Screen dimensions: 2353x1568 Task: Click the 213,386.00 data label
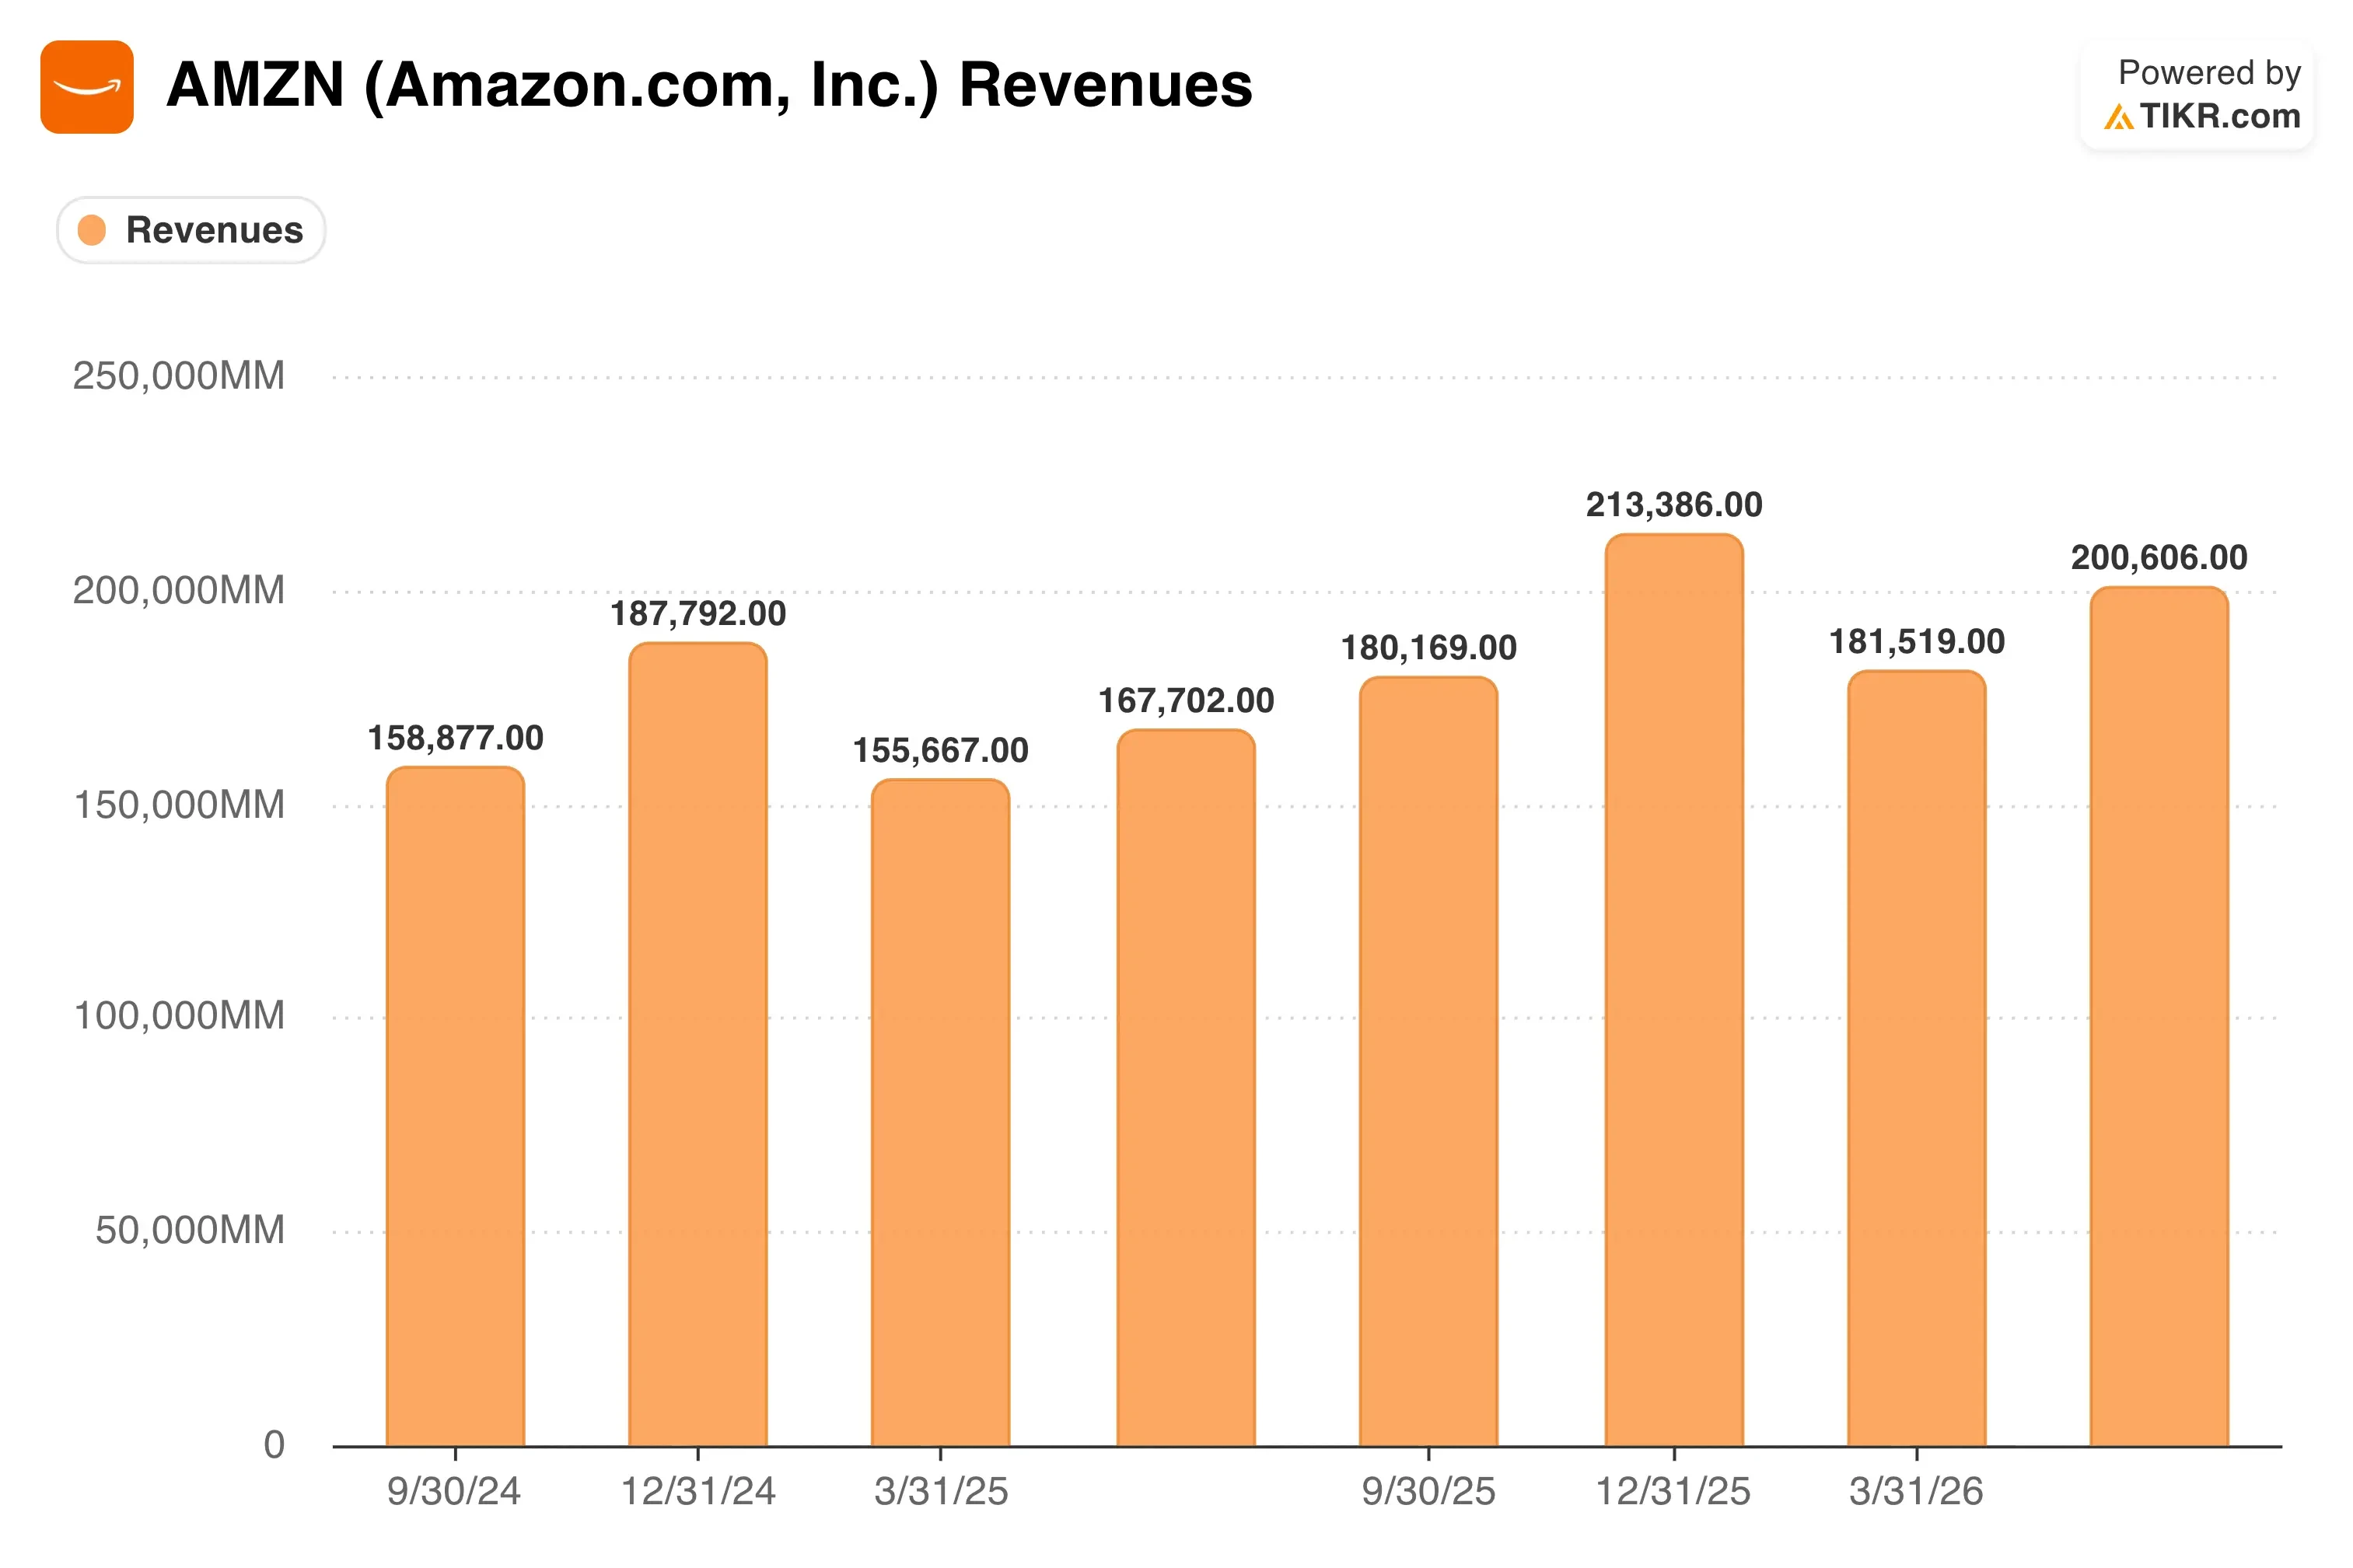(1674, 505)
